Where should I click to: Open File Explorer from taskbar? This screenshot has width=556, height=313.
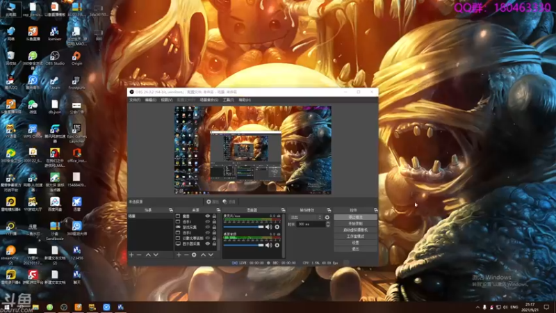(x=35, y=307)
